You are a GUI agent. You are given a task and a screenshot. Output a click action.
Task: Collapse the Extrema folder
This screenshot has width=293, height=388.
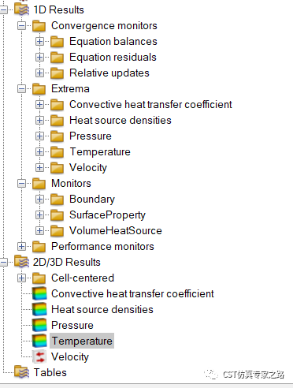click(x=21, y=88)
